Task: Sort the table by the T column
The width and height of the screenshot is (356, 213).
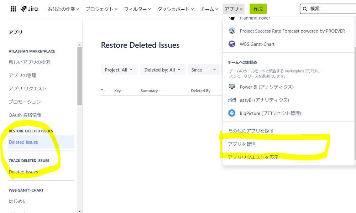Action: pyautogui.click(x=103, y=91)
